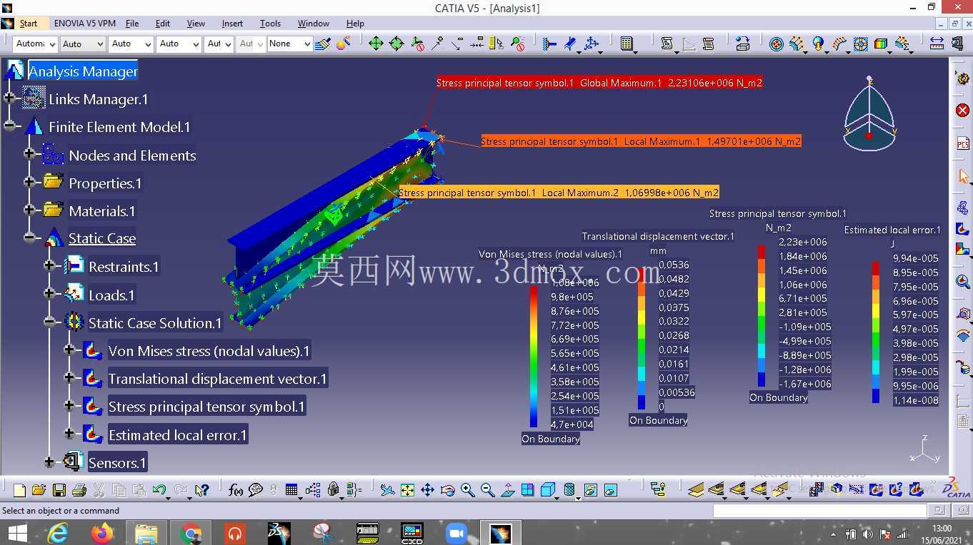The image size is (973, 545).
Task: Click the Zoom Out magnifier icon
Action: pos(488,489)
